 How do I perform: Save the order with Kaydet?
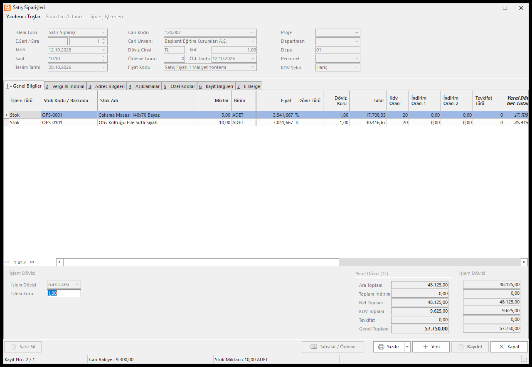click(470, 347)
